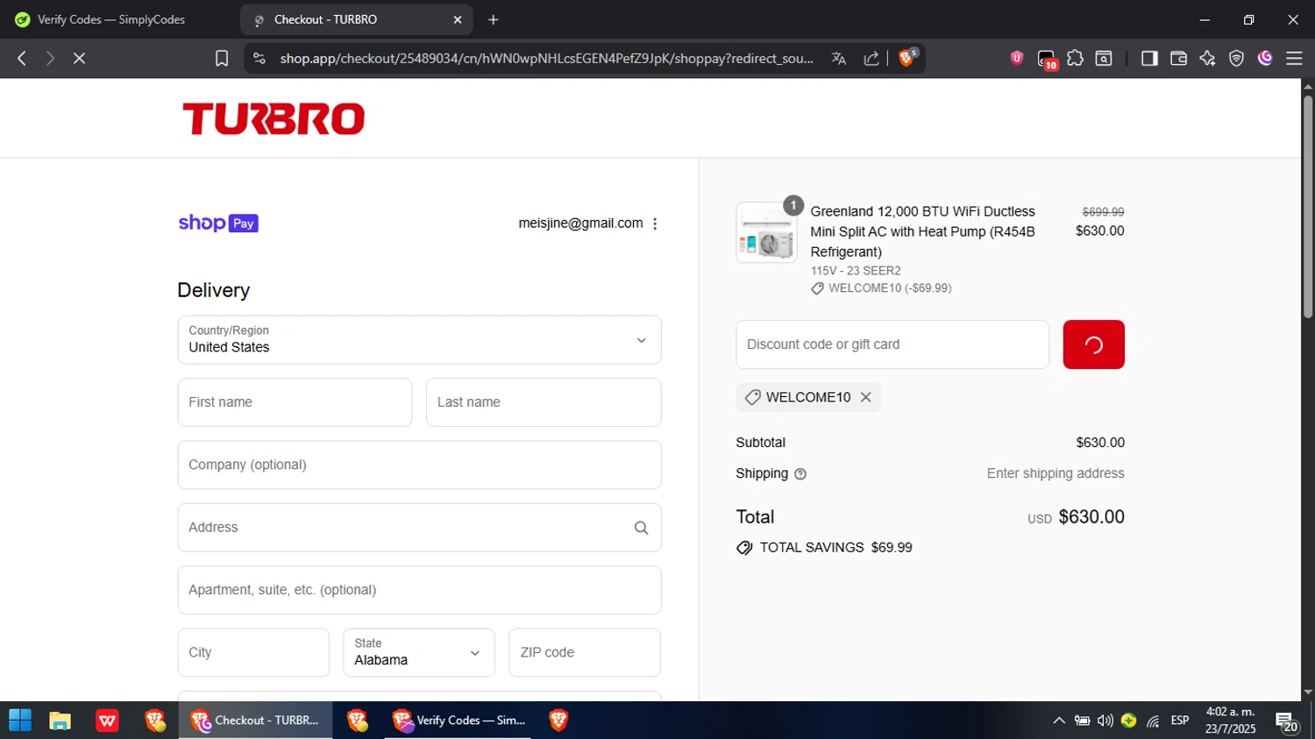Focus the Address input field
This screenshot has height=739, width=1315.
419,528
